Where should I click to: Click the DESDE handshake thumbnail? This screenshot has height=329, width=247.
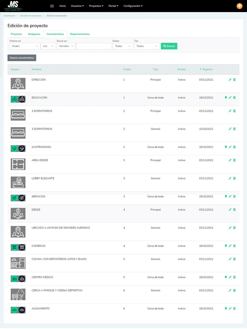click(x=18, y=214)
